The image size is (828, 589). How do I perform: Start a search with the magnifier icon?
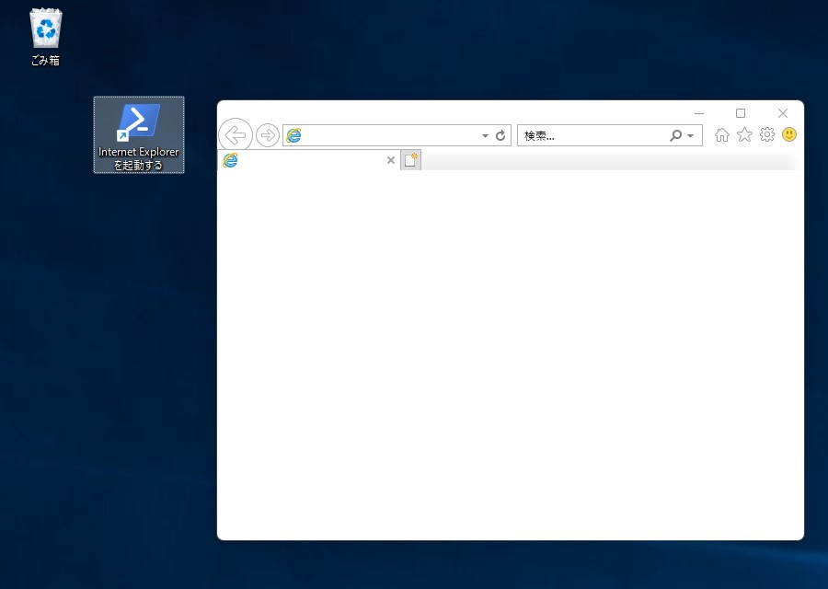(675, 134)
